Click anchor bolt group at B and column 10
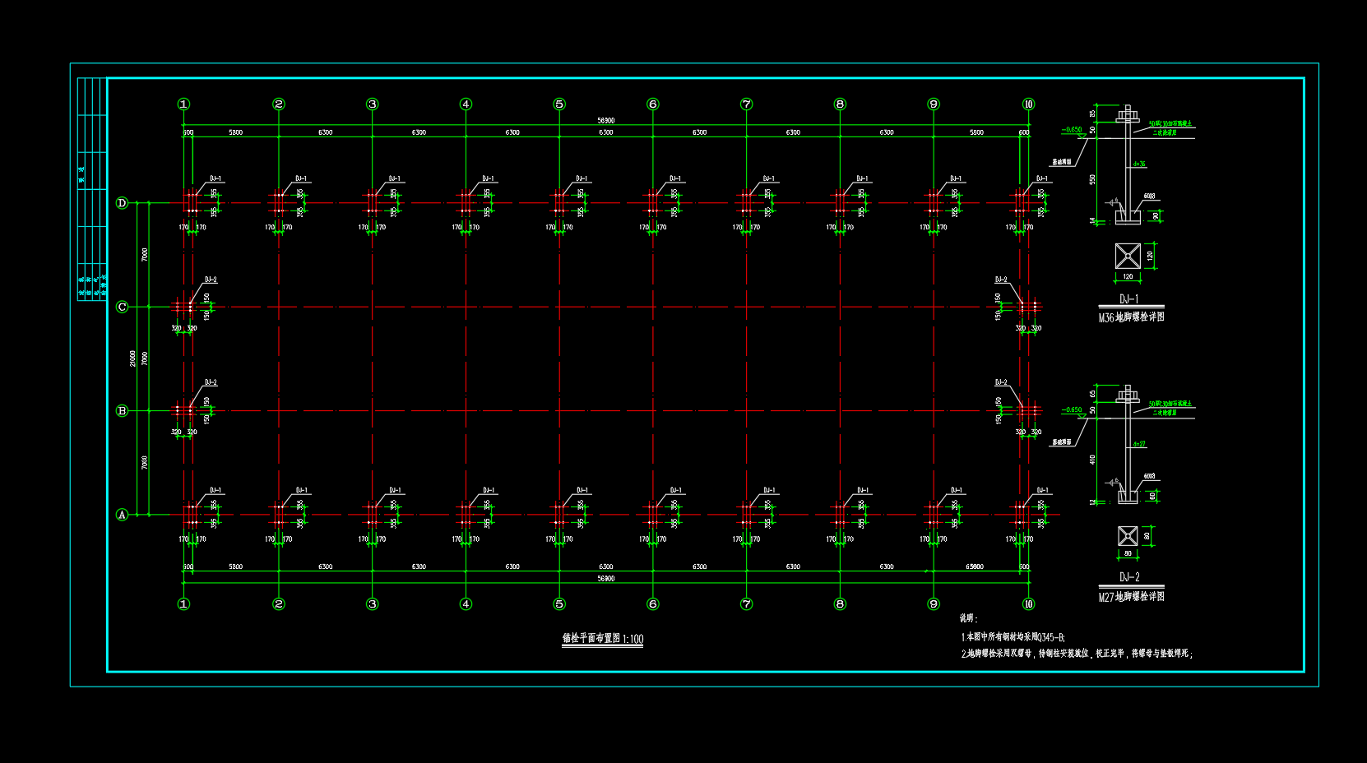The width and height of the screenshot is (1367, 763). [x=1028, y=410]
